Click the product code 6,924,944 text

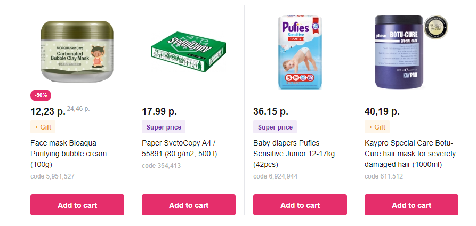275,176
